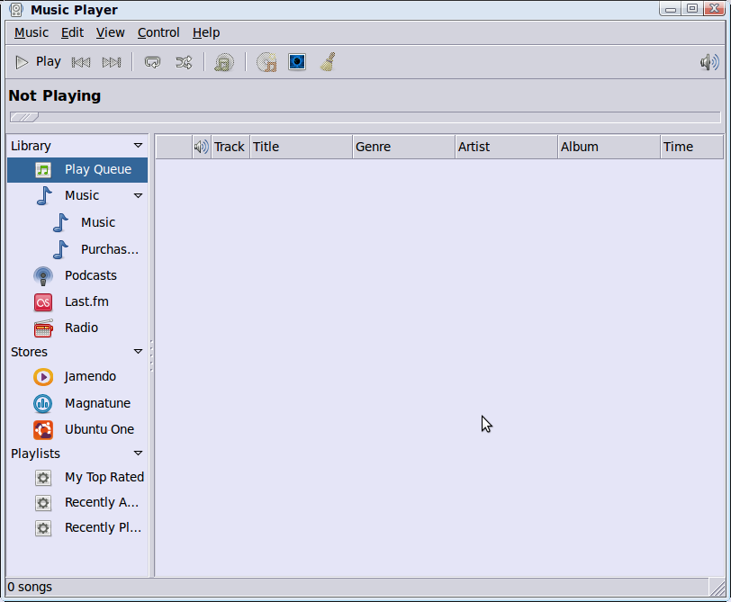Sort by the Album column header
The width and height of the screenshot is (731, 602).
pyautogui.click(x=609, y=147)
